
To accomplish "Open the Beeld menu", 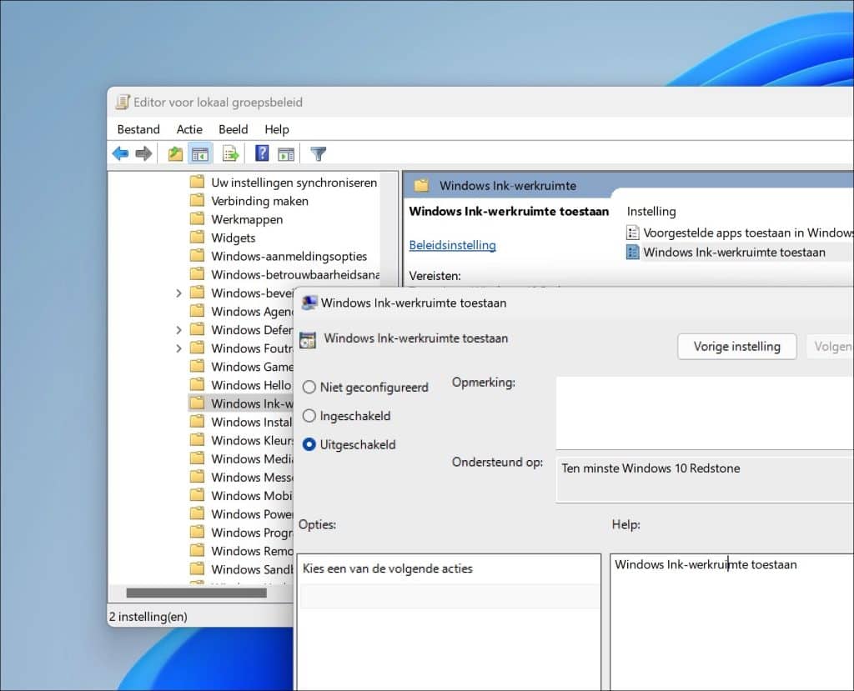I will (234, 129).
